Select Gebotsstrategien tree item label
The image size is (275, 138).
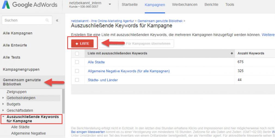21,98
